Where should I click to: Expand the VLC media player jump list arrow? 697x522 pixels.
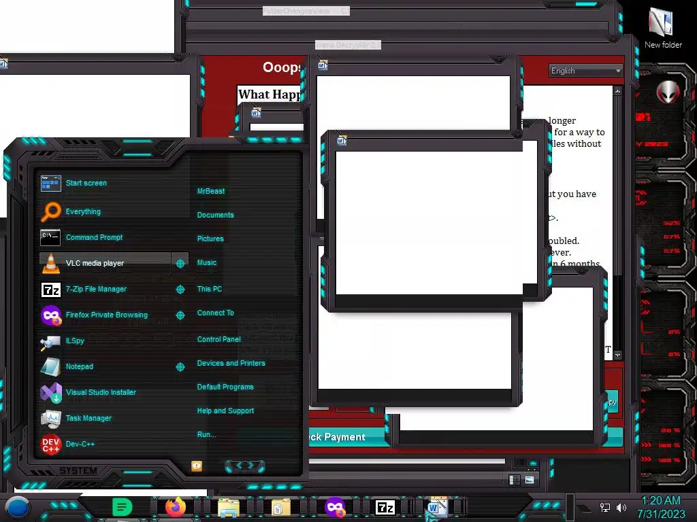click(x=180, y=264)
